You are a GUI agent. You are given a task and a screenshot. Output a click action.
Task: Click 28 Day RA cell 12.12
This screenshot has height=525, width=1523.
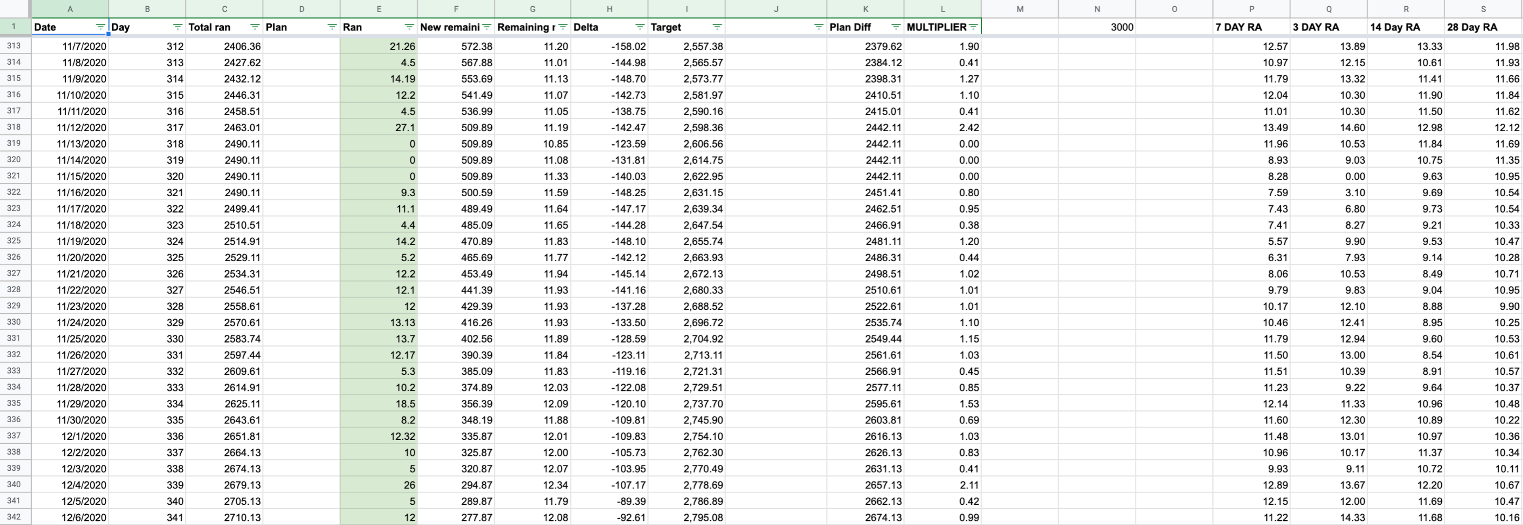tap(1483, 127)
